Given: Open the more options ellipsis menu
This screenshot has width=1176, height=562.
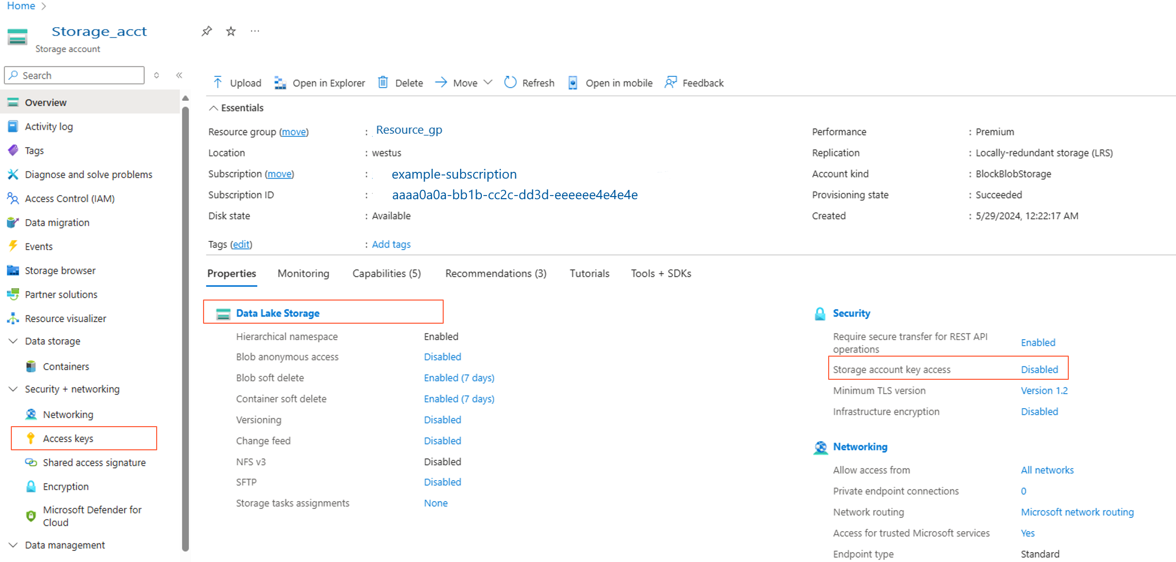Looking at the screenshot, I should [255, 31].
